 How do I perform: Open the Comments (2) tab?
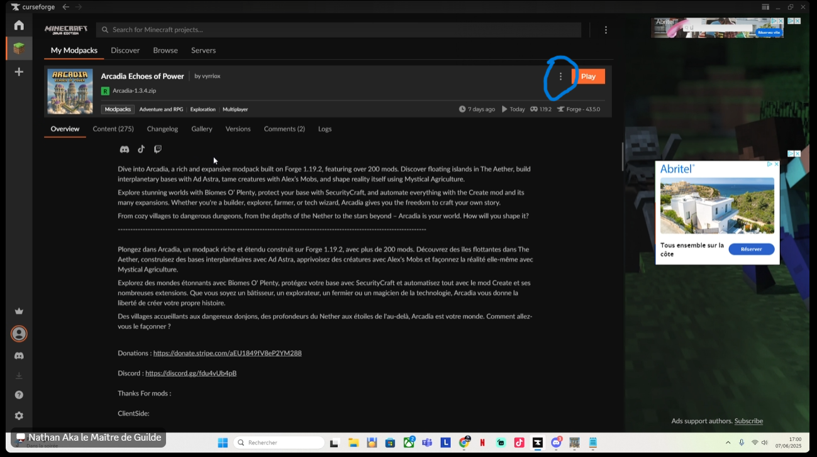(x=284, y=129)
